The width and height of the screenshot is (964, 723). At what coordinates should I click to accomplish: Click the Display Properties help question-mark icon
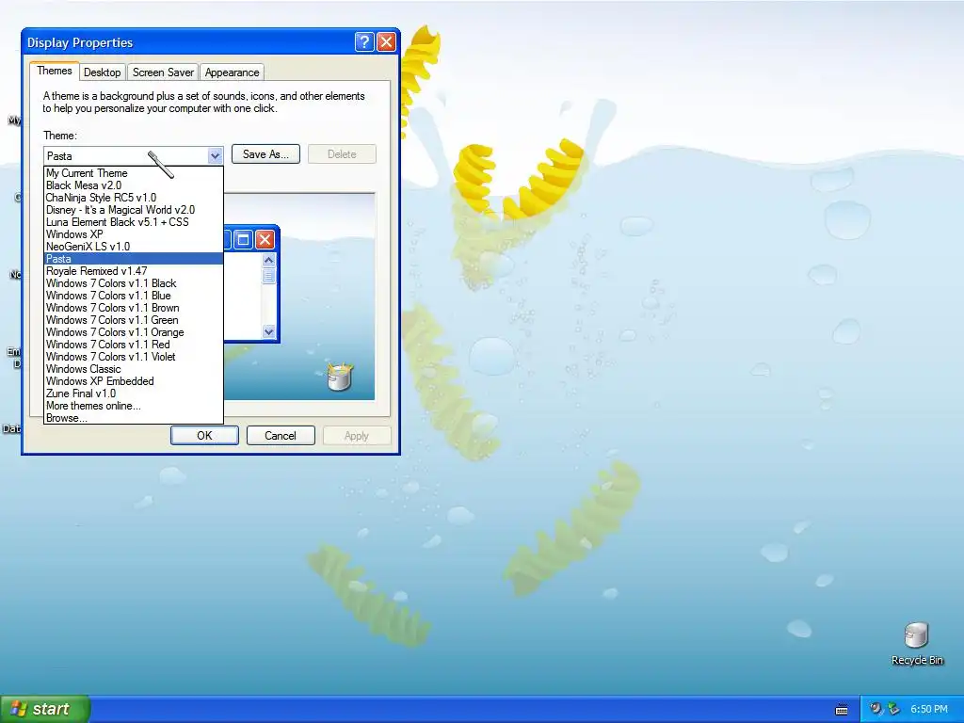[364, 41]
